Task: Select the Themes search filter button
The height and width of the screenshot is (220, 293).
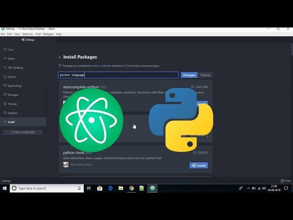Action: 205,75
